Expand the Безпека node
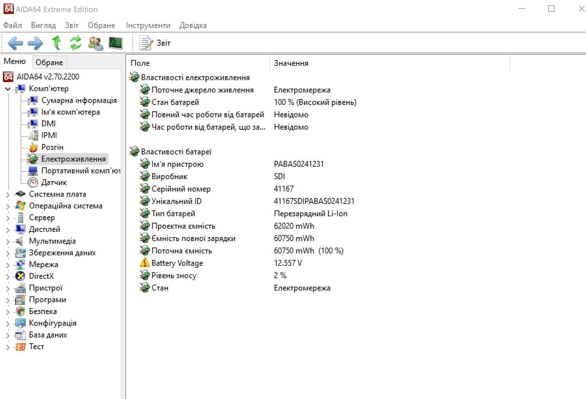The image size is (586, 399). click(x=8, y=312)
